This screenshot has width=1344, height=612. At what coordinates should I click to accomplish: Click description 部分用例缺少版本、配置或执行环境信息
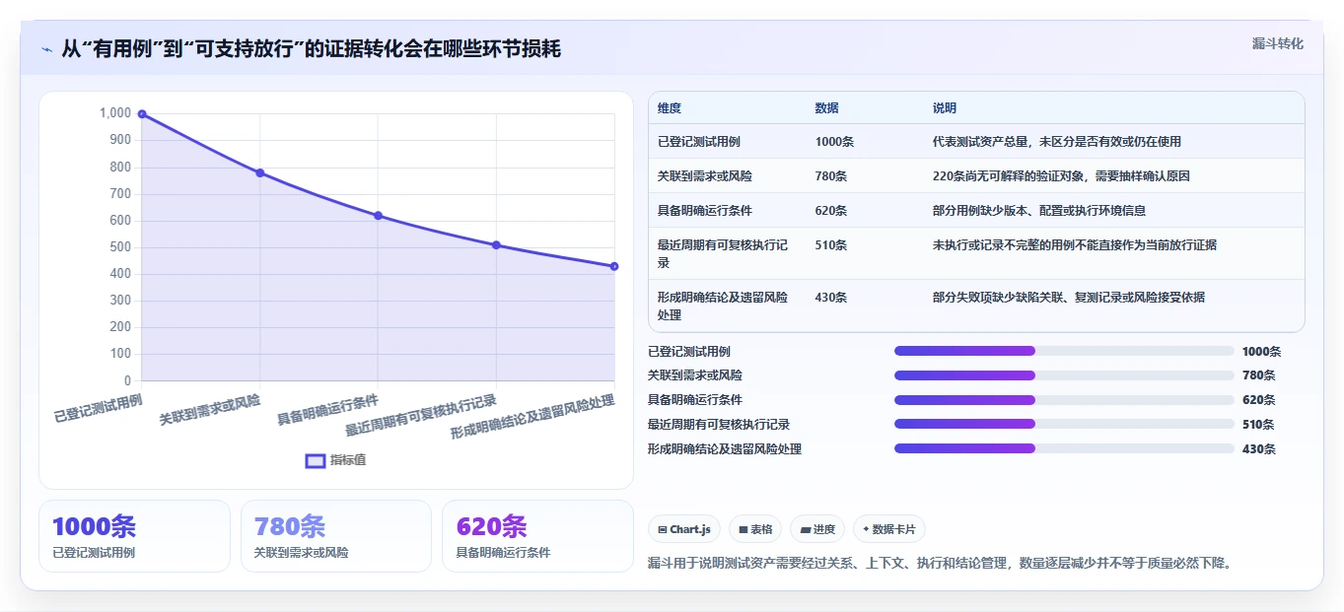(x=1039, y=211)
